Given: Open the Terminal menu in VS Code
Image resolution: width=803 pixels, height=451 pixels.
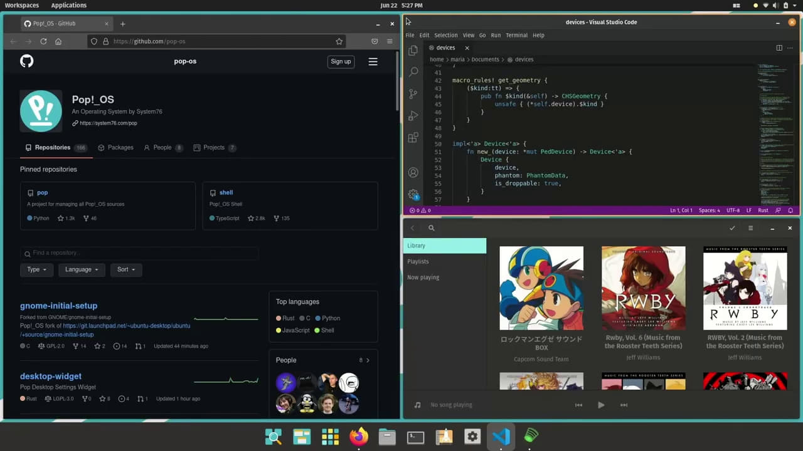Looking at the screenshot, I should pos(516,35).
